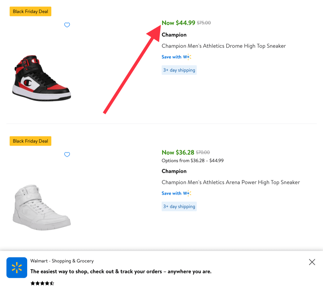Select the Now $44.99 price

coord(179,23)
